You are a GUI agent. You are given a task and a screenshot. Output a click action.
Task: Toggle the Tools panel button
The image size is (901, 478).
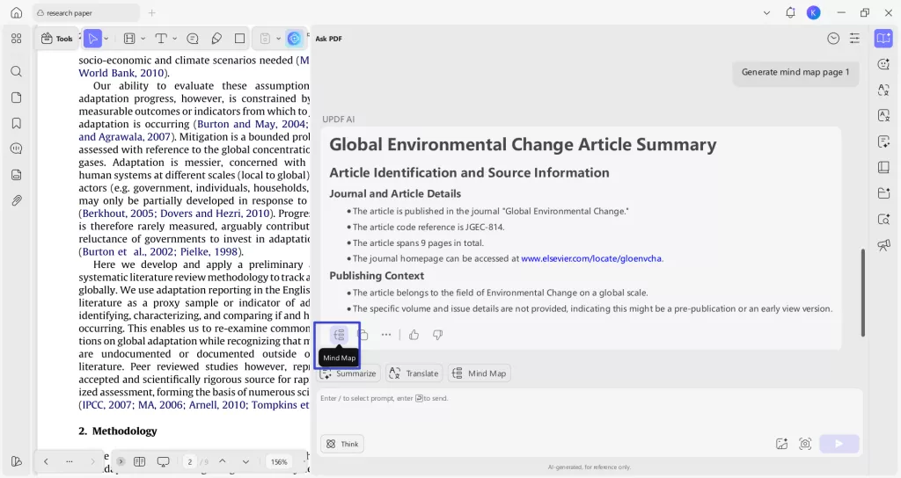coord(57,39)
